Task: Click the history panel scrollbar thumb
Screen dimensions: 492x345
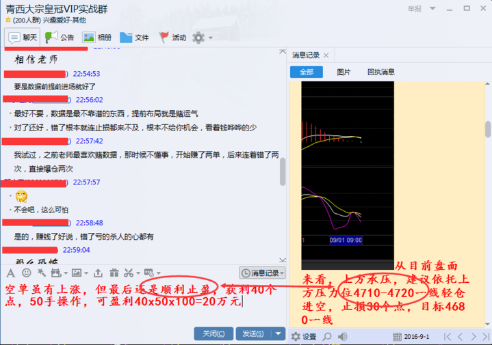Action: pos(488,129)
